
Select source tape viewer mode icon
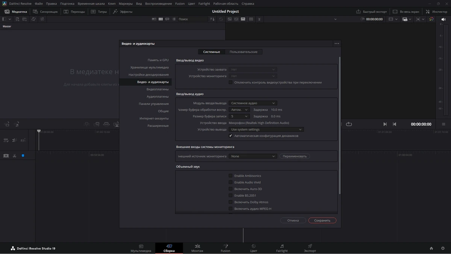pos(236,19)
